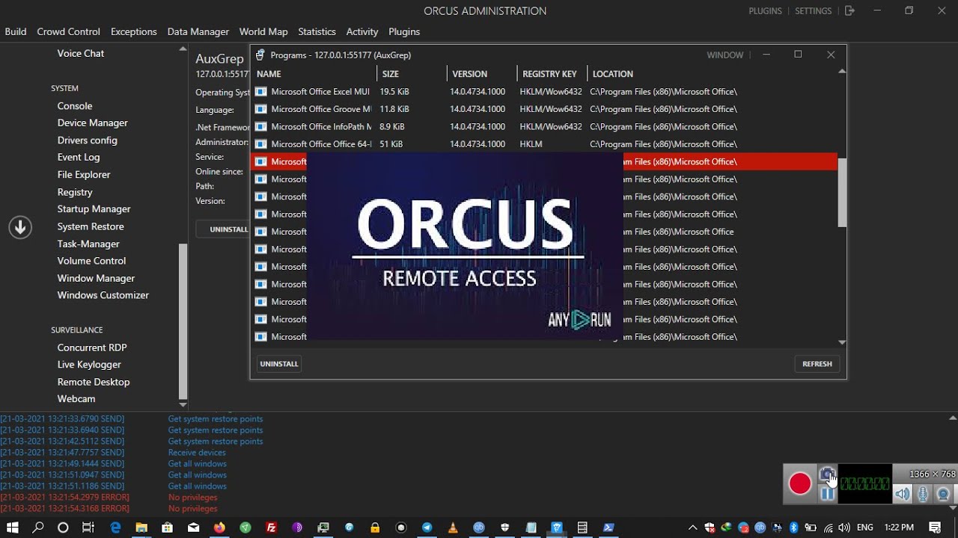Open the Activity menu

(362, 31)
